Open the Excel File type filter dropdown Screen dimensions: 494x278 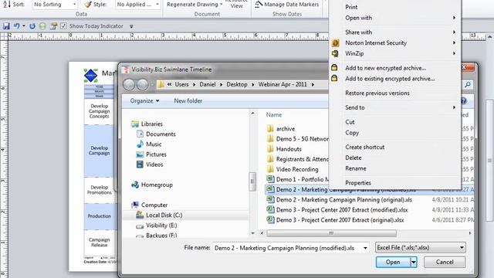click(420, 248)
